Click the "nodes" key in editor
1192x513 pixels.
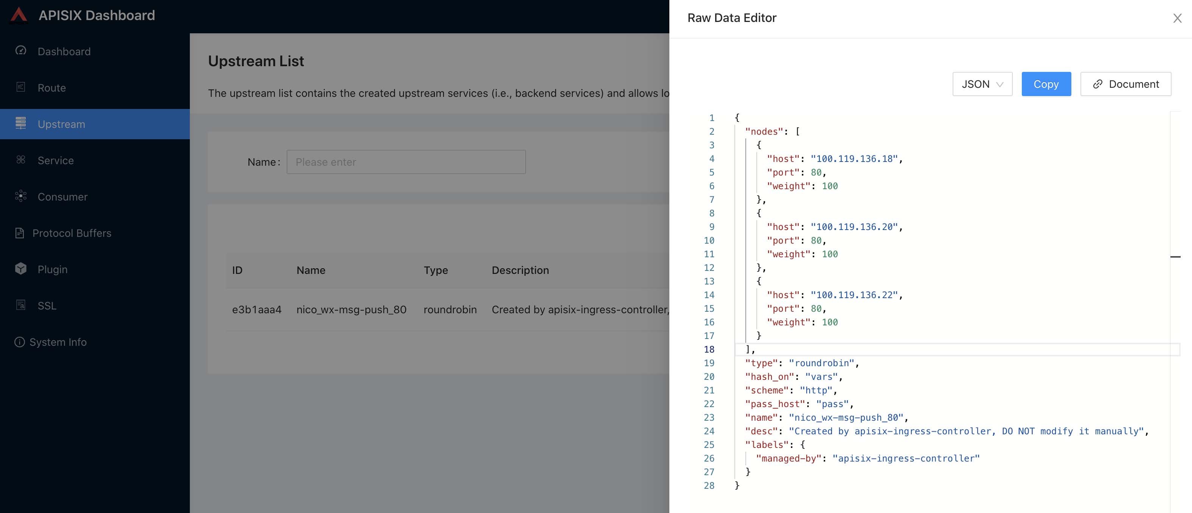pos(764,132)
